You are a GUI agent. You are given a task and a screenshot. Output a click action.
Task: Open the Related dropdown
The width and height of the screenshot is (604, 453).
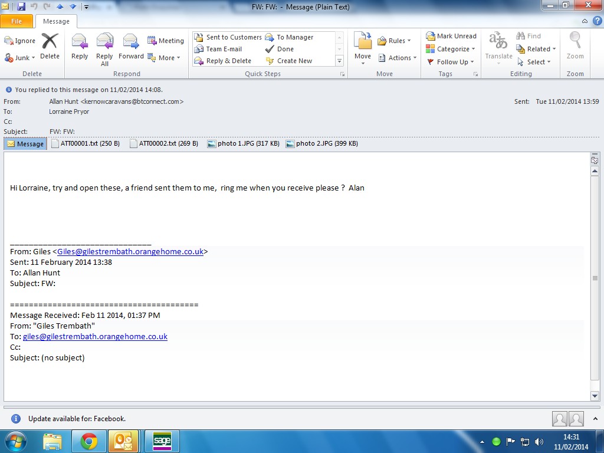click(x=536, y=49)
